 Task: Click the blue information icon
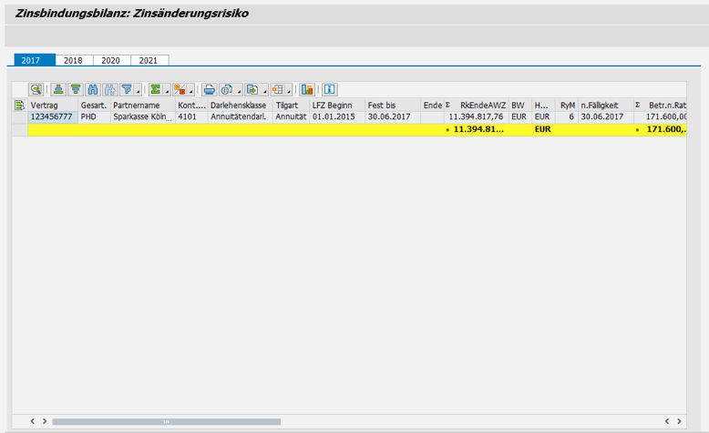click(329, 89)
